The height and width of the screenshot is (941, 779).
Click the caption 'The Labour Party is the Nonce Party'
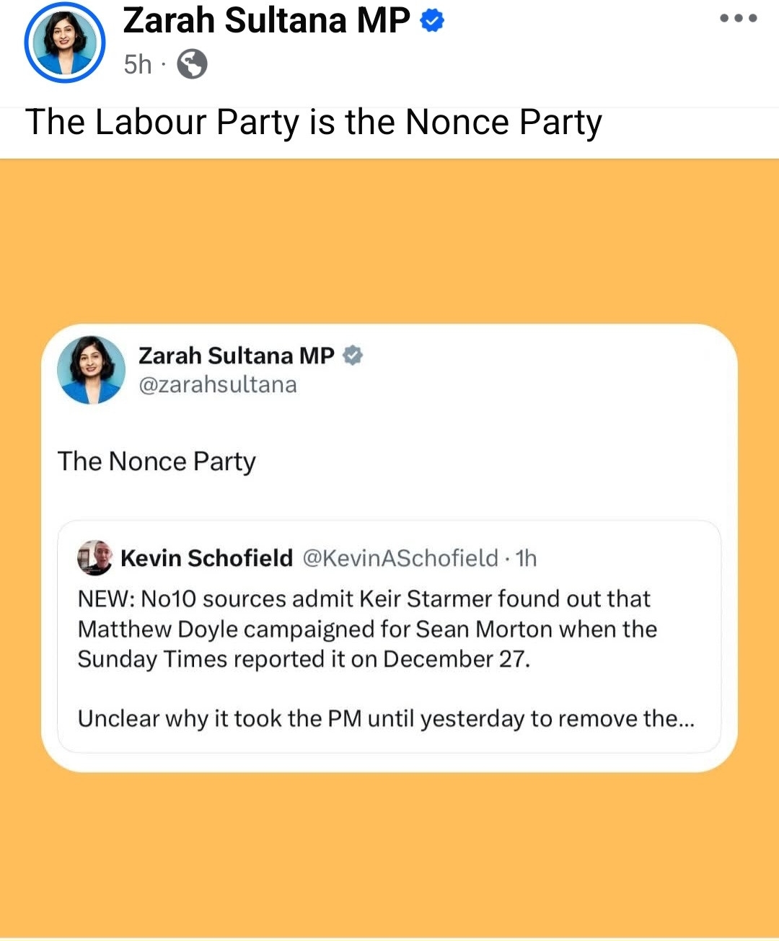click(x=313, y=122)
